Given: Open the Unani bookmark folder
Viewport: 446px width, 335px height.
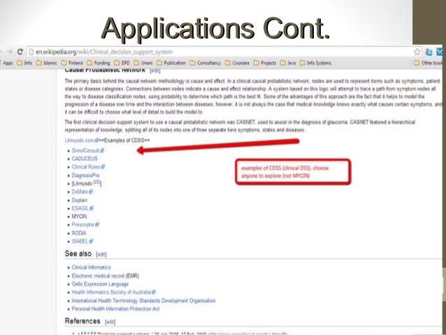Looking at the screenshot, I should (143, 63).
